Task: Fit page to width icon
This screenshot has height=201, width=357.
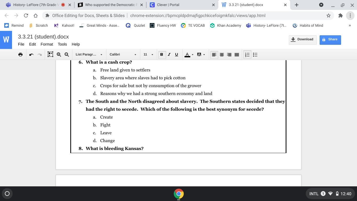Action: [50, 54]
